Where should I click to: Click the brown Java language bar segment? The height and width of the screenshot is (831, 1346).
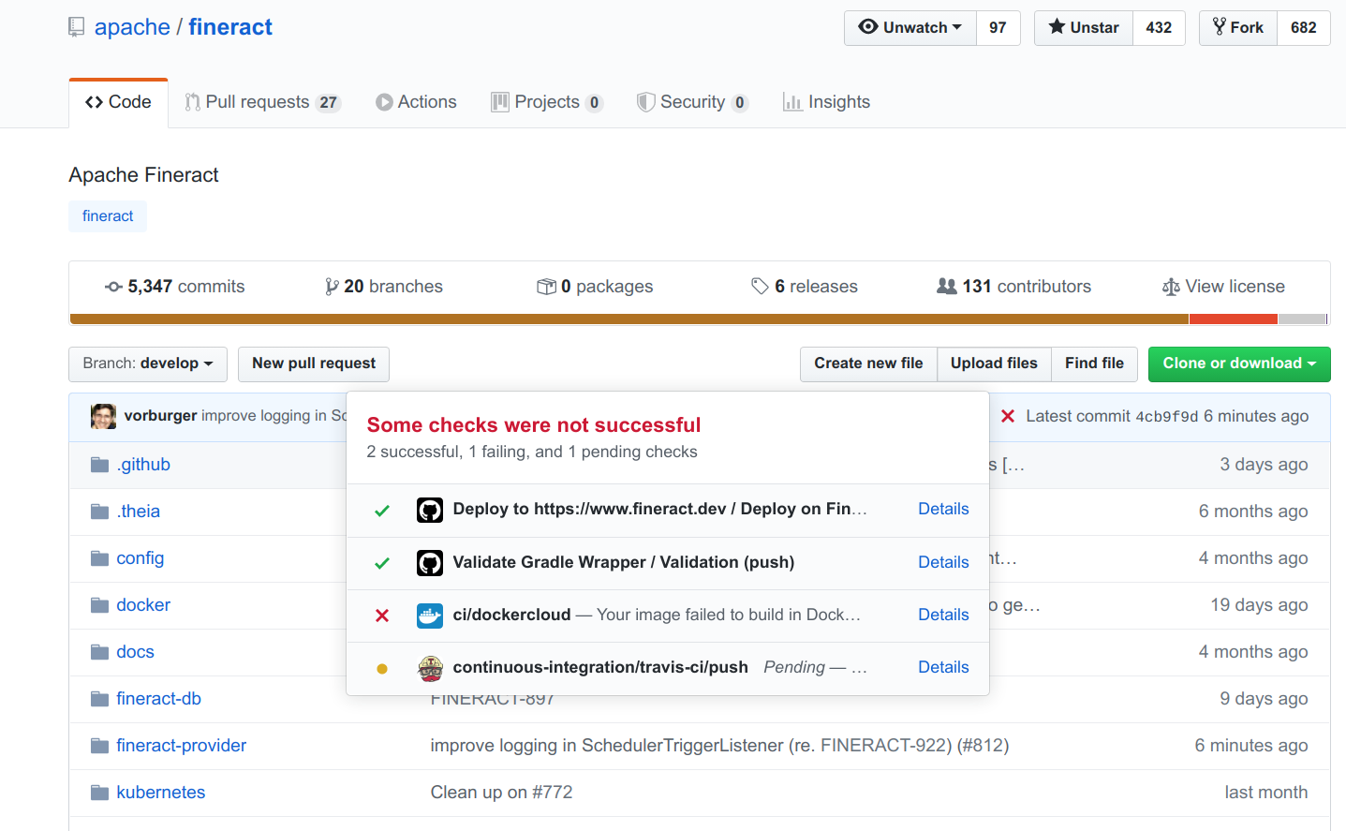[x=629, y=319]
